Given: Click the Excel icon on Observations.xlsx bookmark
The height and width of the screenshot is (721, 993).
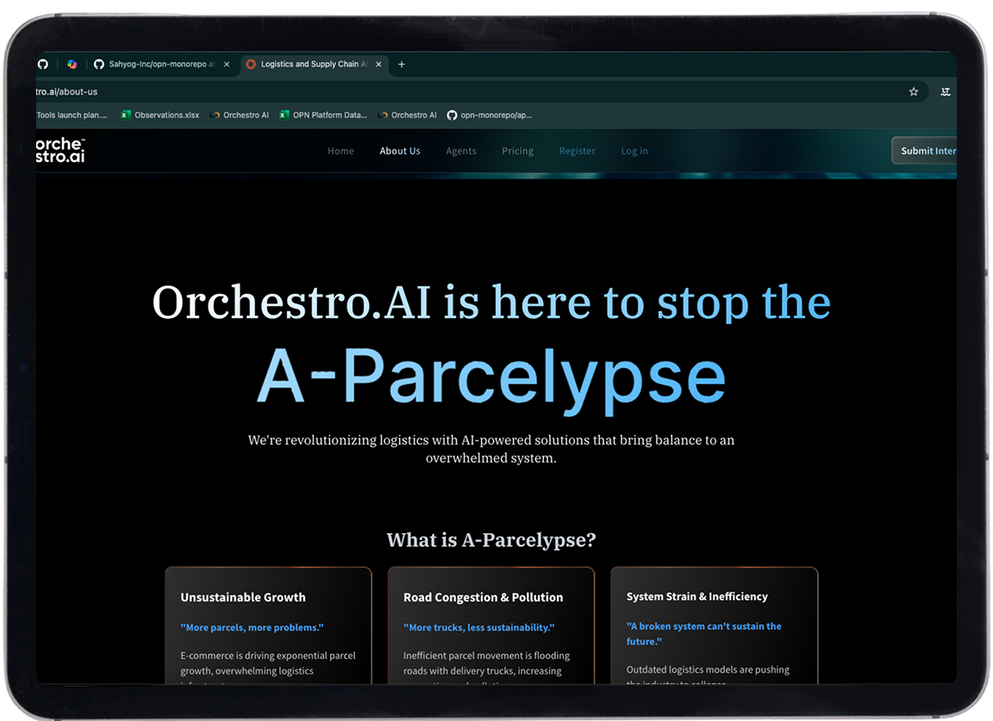Looking at the screenshot, I should point(126,115).
